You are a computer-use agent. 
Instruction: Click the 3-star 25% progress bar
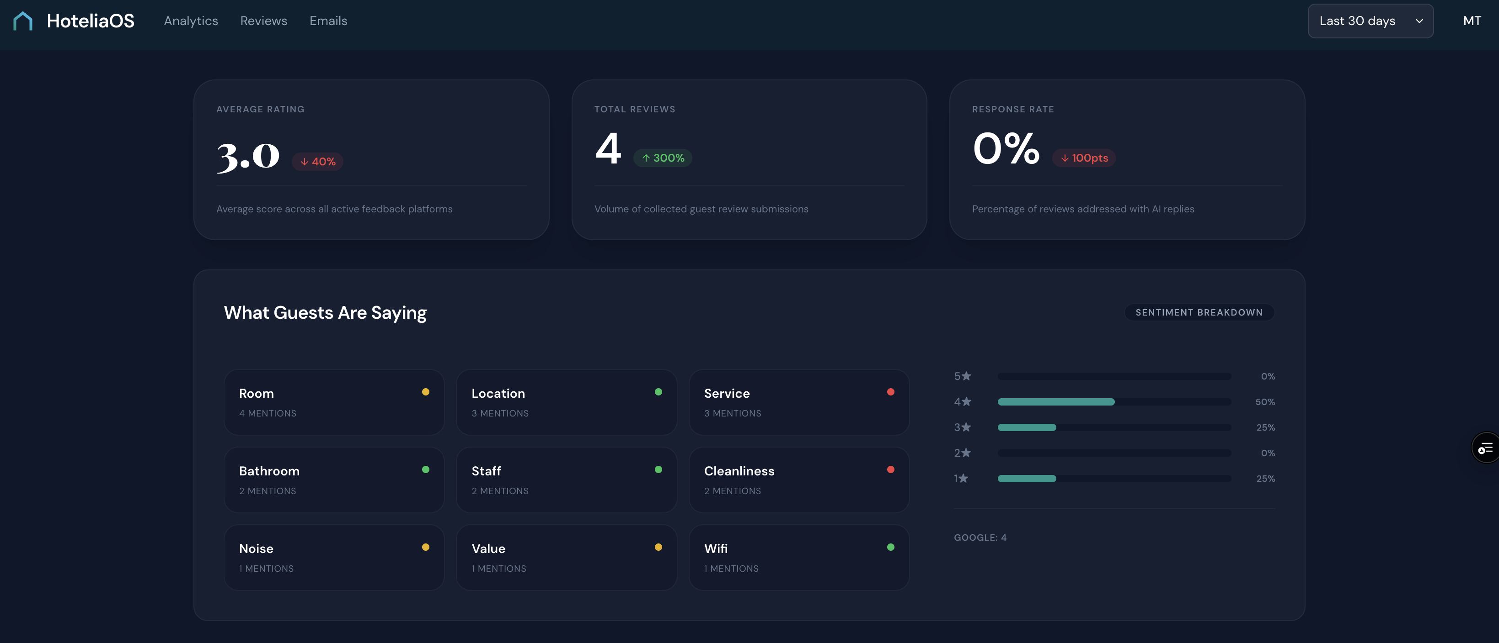point(1114,427)
